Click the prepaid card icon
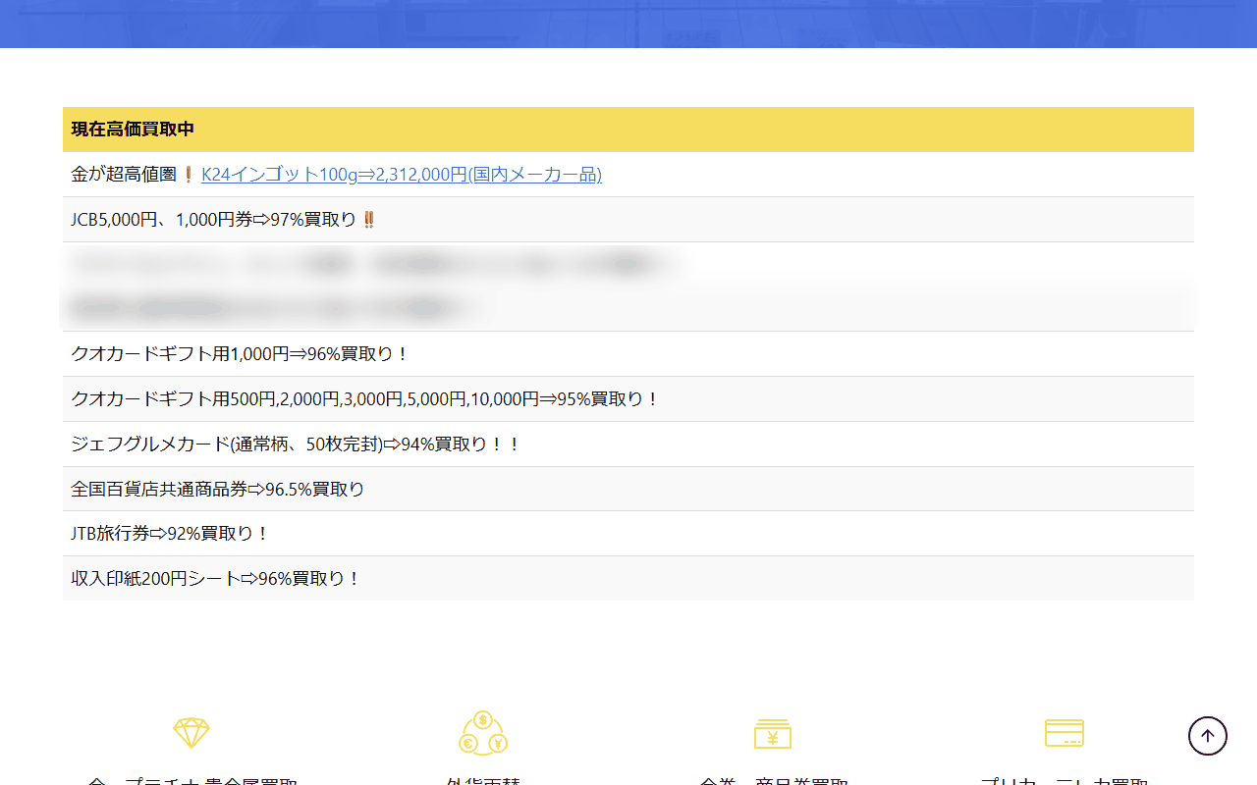This screenshot has height=785, width=1257. tap(1065, 733)
